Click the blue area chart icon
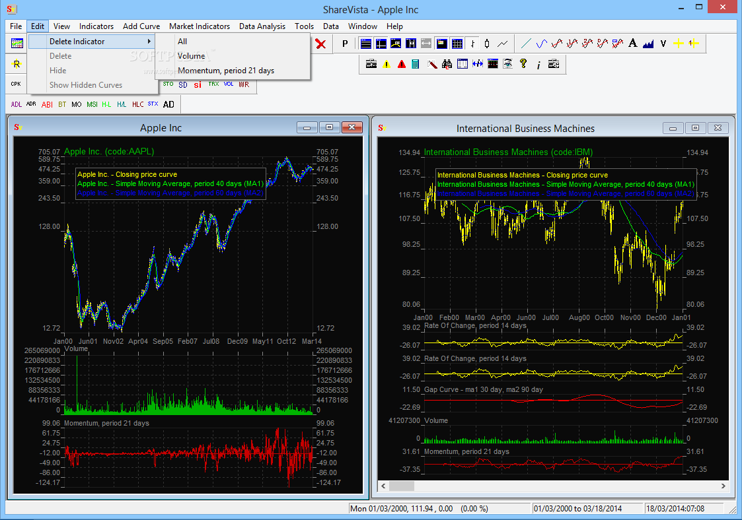This screenshot has height=520, width=742. click(648, 44)
